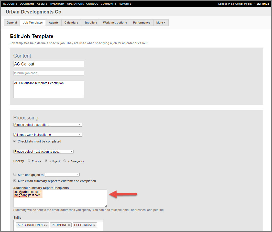
Task: Uncheck Auto email summary report checkbox
Action: [x=15, y=181]
